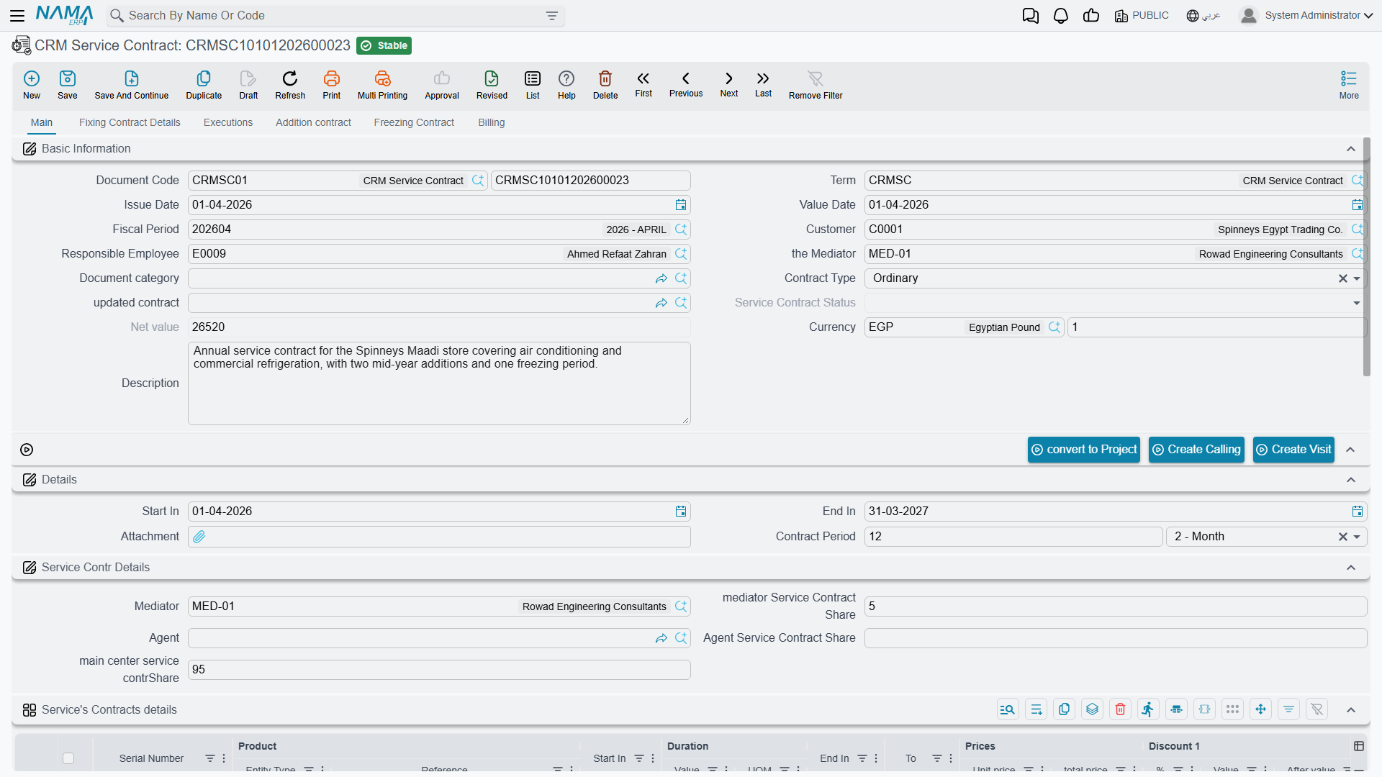The height and width of the screenshot is (777, 1382).
Task: Print the contract
Action: 332,84
